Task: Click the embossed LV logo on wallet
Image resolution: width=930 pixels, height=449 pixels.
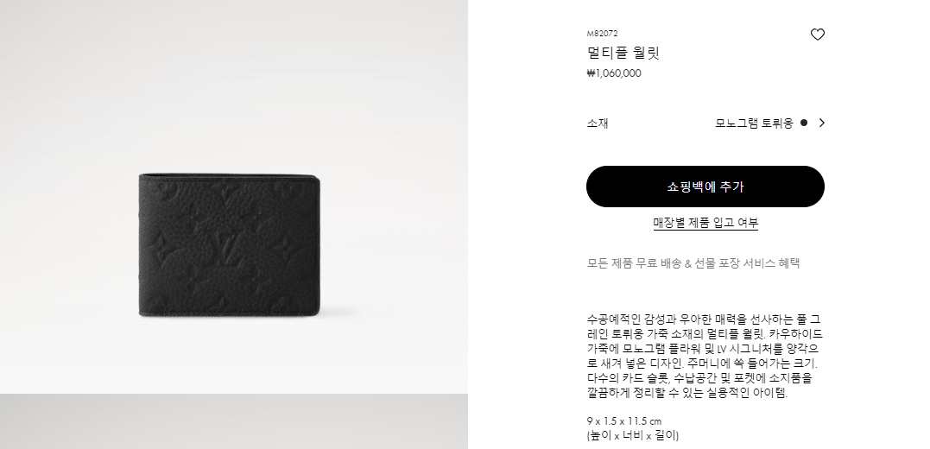Action: coord(225,243)
